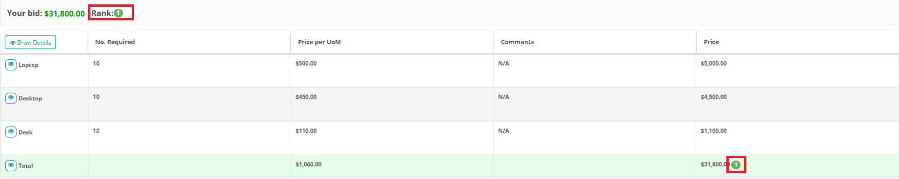Click the N/A comment in Desk row
899x179 pixels.
click(503, 131)
